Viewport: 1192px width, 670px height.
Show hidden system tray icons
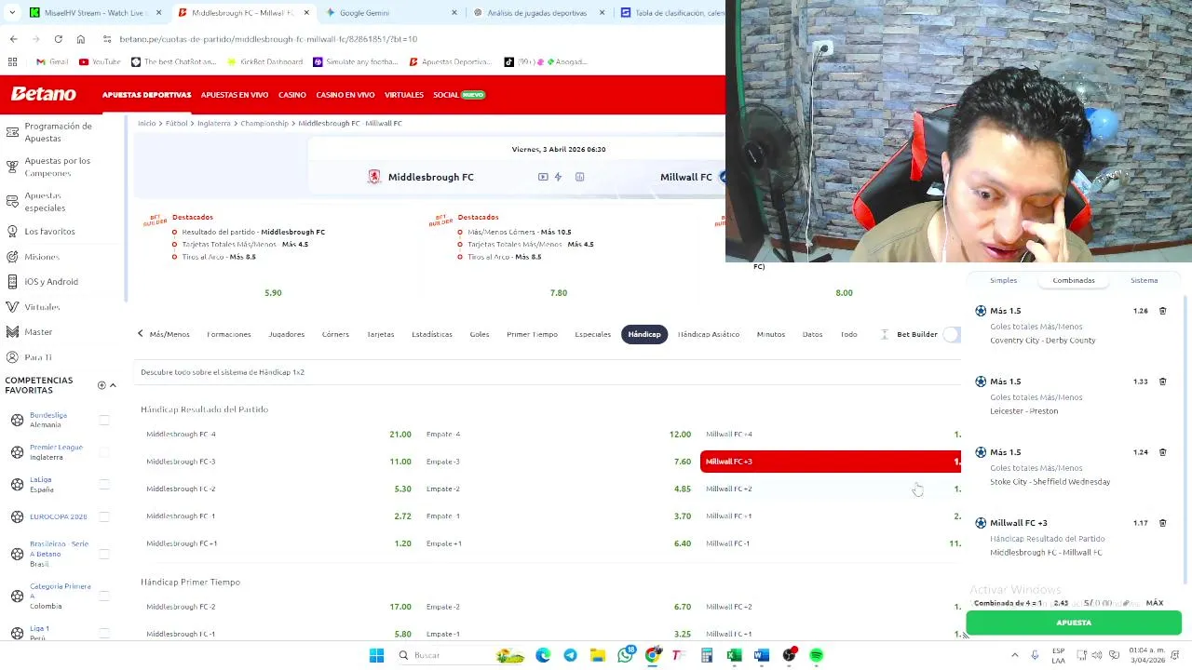1014,655
